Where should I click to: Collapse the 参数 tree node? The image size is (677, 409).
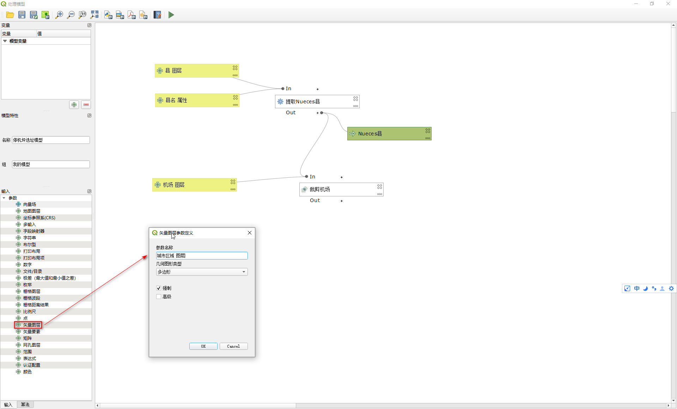(4, 198)
